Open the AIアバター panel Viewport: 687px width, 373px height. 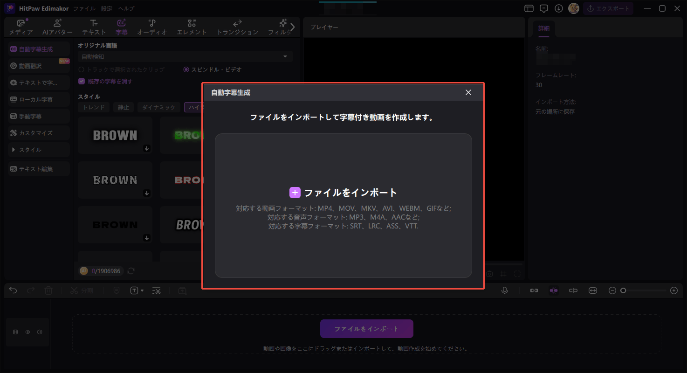[x=57, y=27]
